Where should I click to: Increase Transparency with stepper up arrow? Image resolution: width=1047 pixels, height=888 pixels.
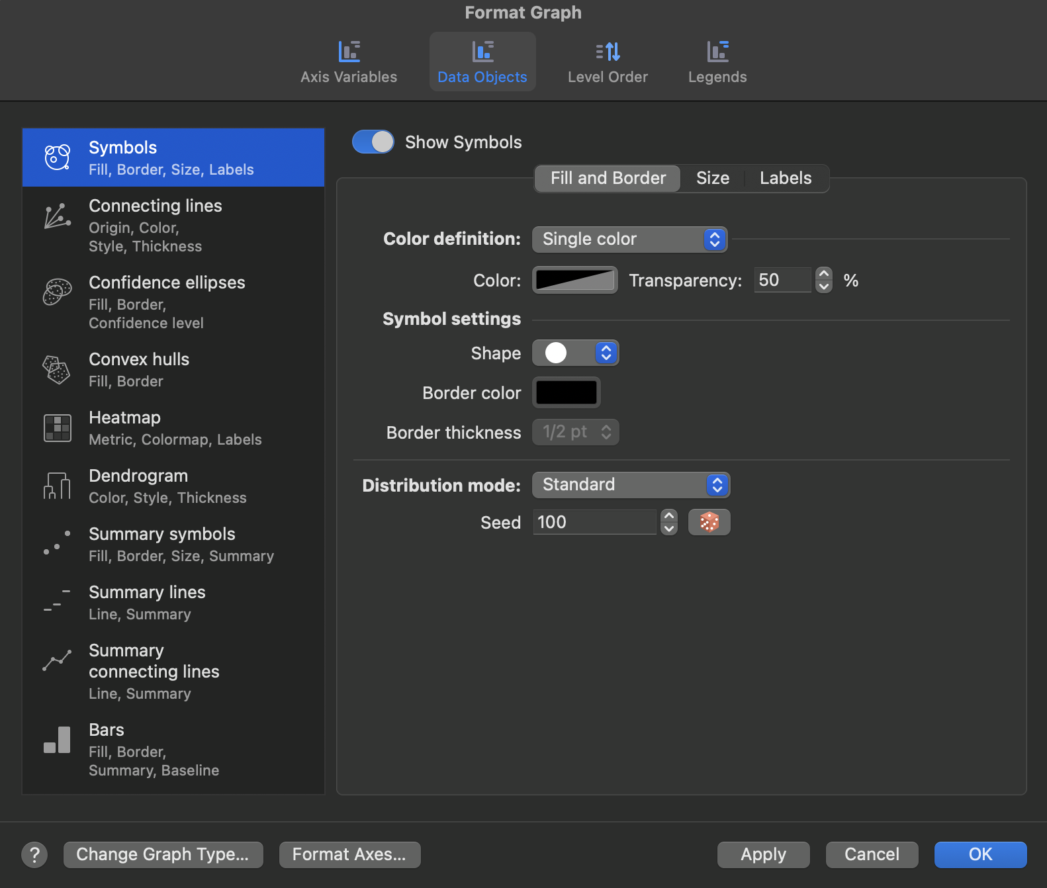point(824,273)
